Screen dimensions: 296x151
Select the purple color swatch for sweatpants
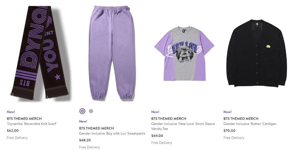tap(82, 111)
